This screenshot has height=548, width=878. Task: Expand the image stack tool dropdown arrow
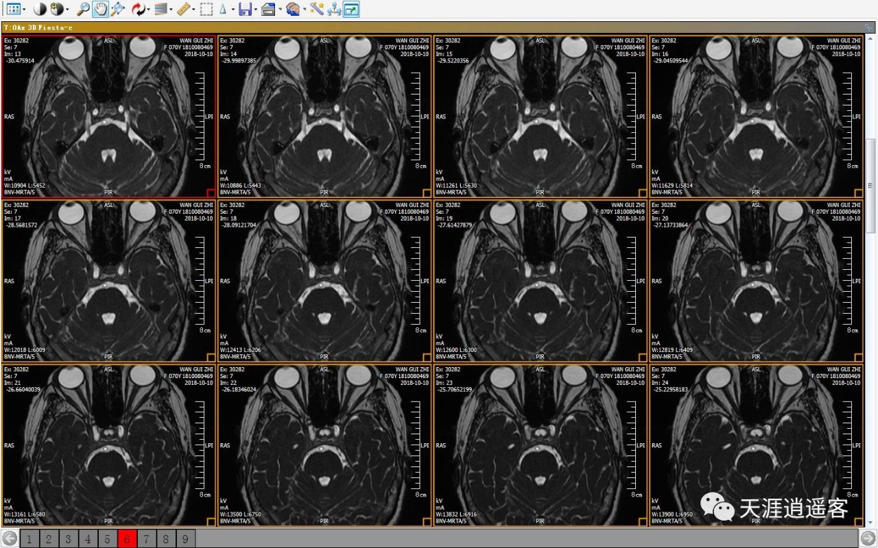pos(171,10)
